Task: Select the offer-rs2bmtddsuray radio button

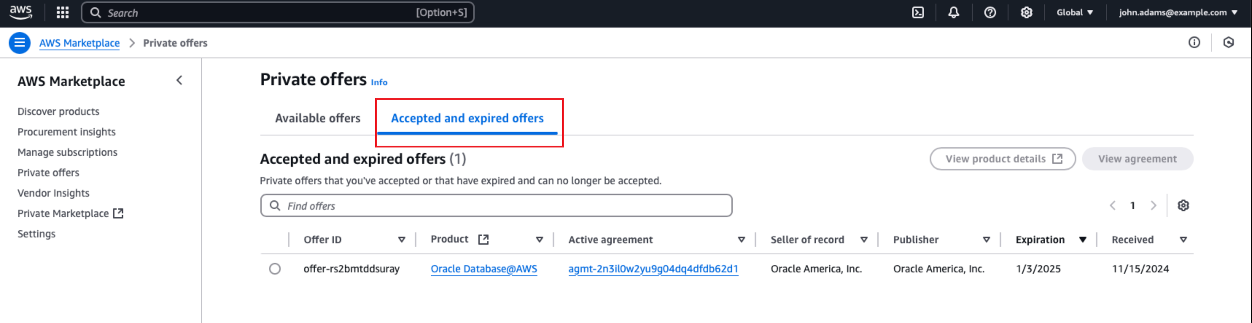Action: (x=275, y=269)
